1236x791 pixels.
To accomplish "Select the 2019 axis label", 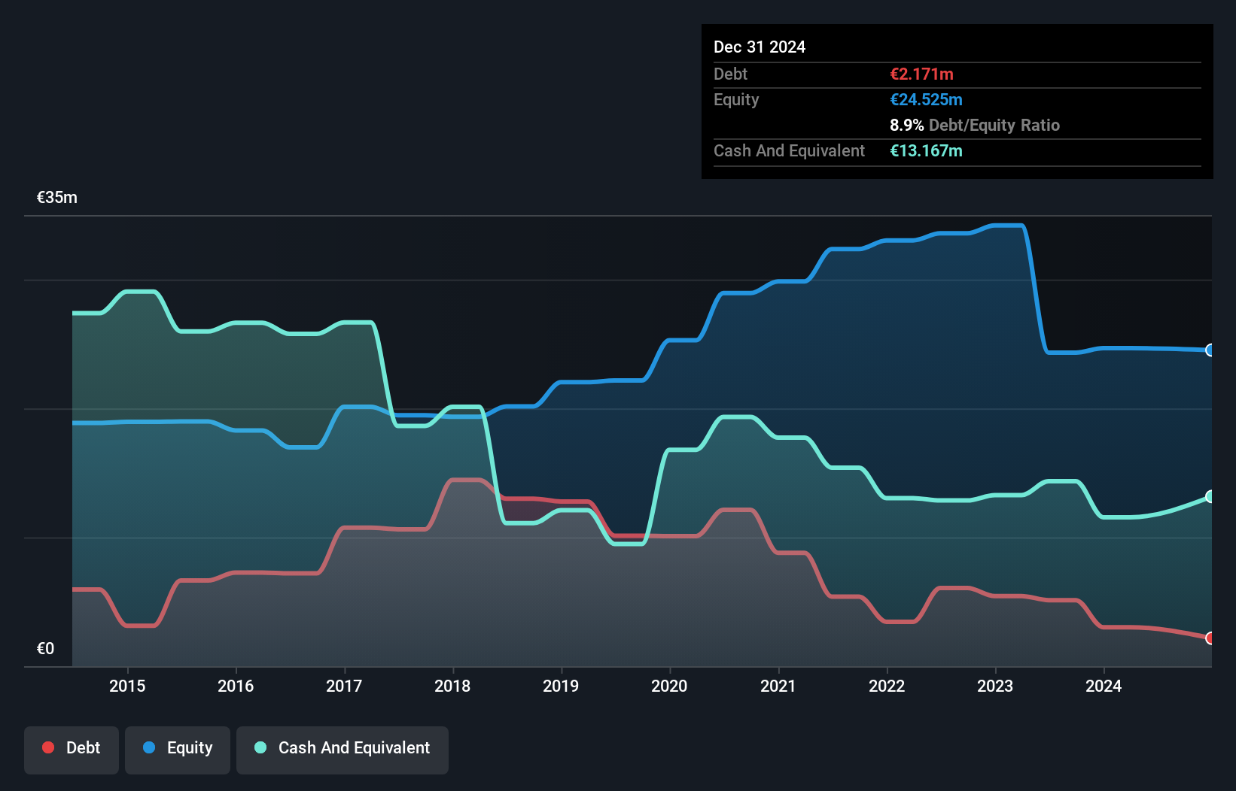I will pyautogui.click(x=561, y=686).
